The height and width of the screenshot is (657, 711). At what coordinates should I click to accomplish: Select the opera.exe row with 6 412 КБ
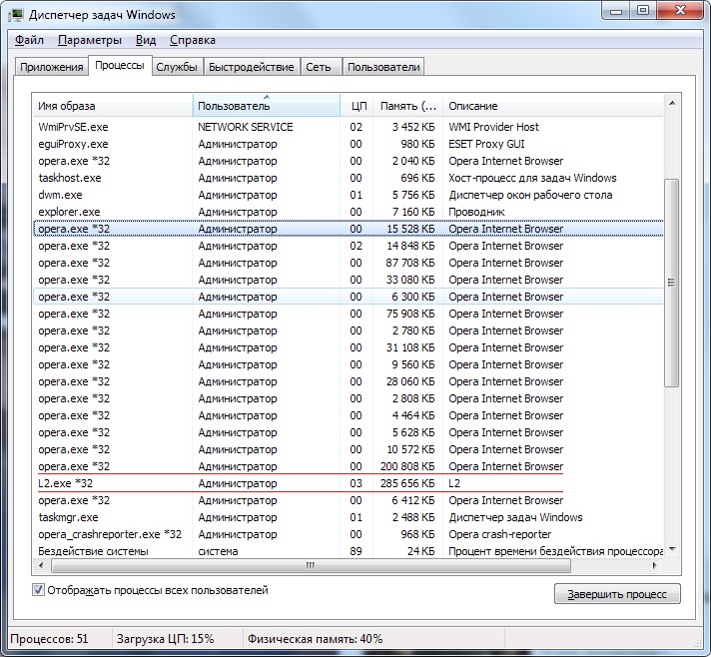click(348, 500)
